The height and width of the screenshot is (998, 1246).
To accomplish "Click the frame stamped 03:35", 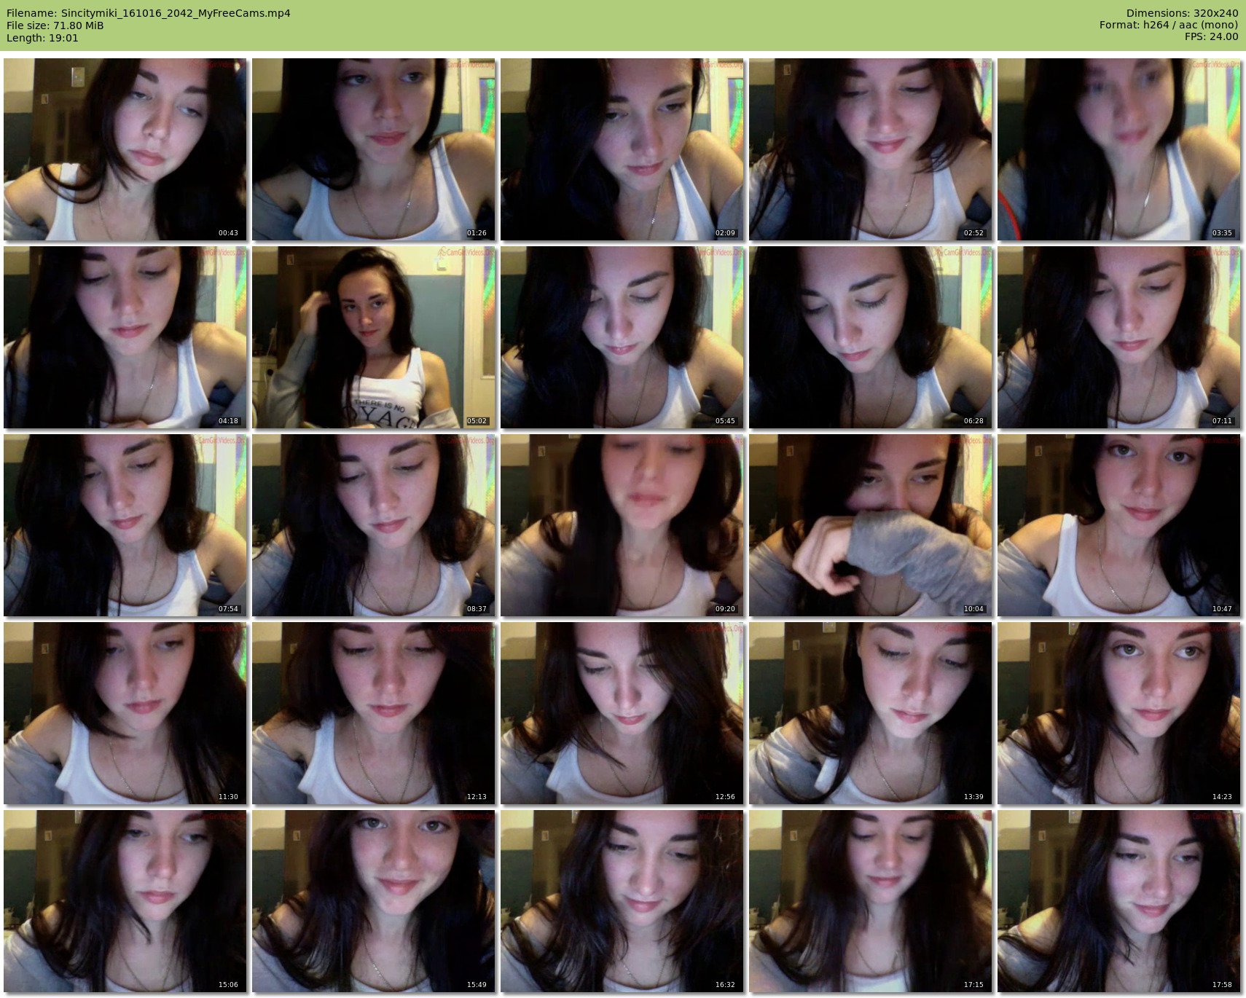I will [1118, 149].
